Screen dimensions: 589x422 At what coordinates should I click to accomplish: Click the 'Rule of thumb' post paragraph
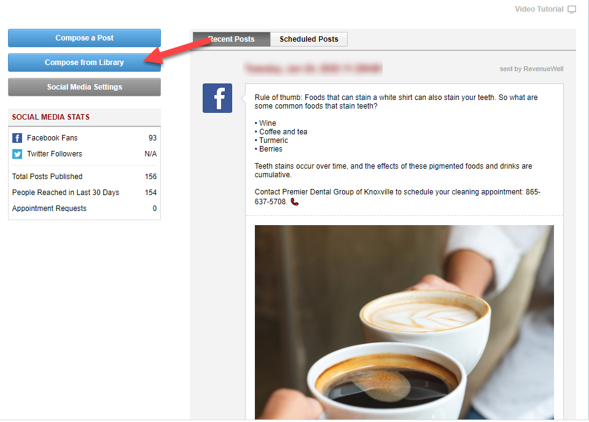[x=396, y=102]
